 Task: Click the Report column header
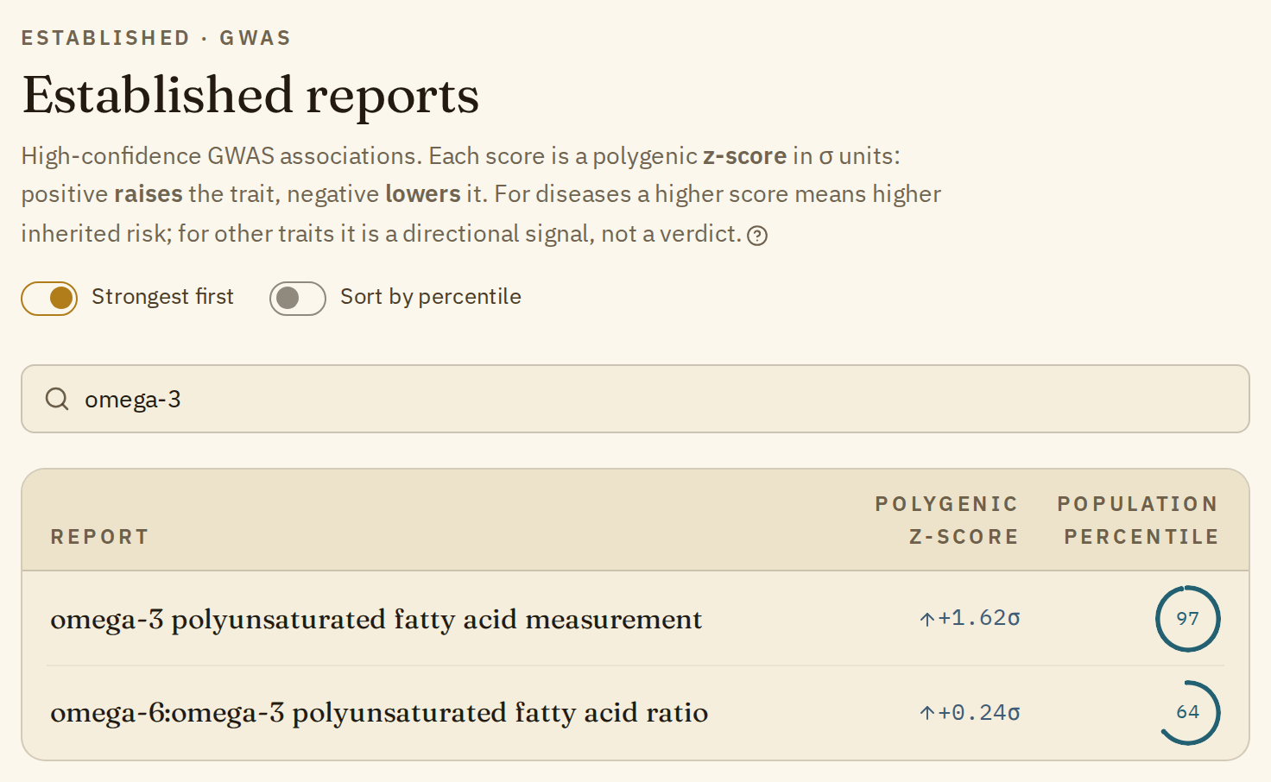coord(99,537)
